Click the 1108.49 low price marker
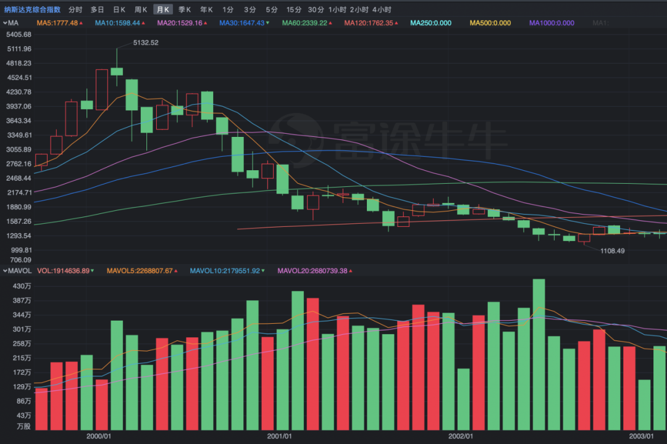The height and width of the screenshot is (444, 667). 612,250
